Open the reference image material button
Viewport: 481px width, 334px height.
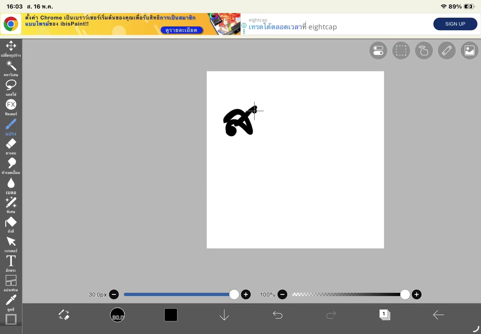(x=470, y=50)
